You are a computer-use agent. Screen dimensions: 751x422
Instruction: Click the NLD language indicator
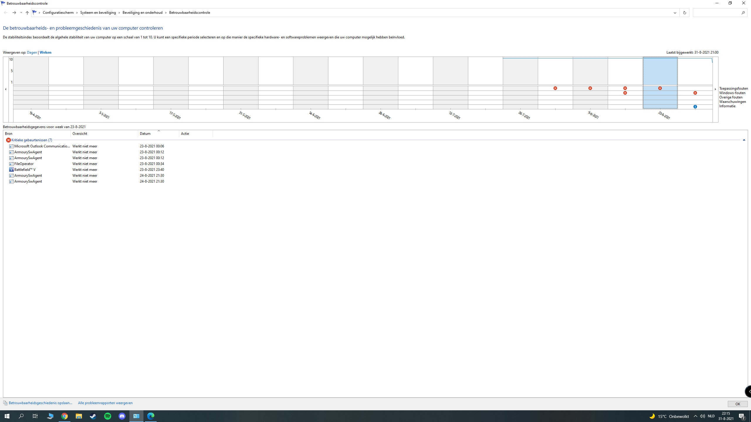coord(711,416)
